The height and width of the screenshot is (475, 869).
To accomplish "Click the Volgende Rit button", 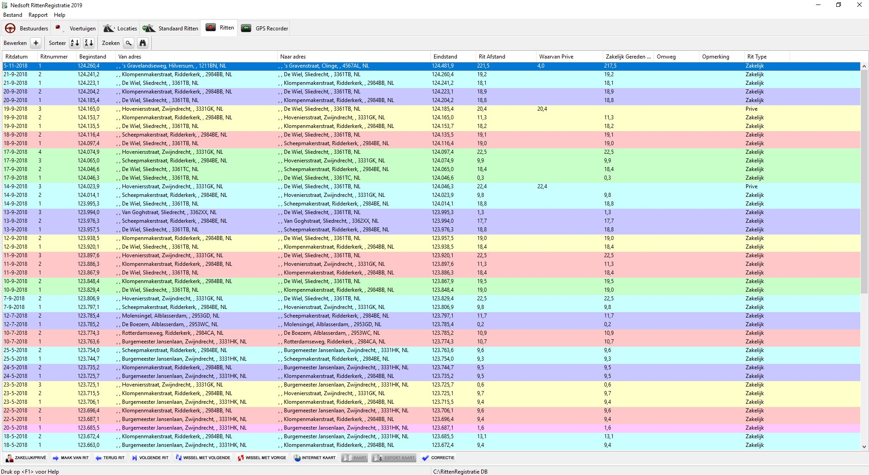I will click(x=150, y=458).
